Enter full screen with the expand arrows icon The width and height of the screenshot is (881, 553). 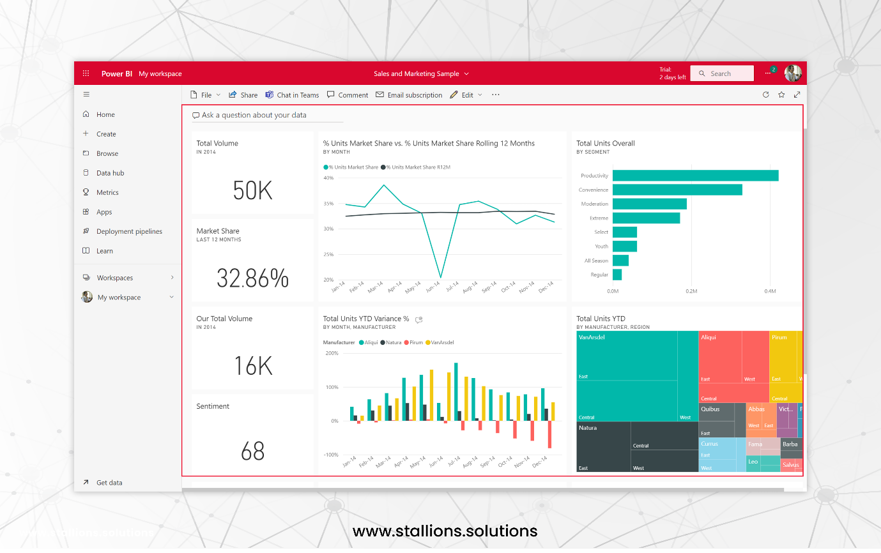point(797,95)
